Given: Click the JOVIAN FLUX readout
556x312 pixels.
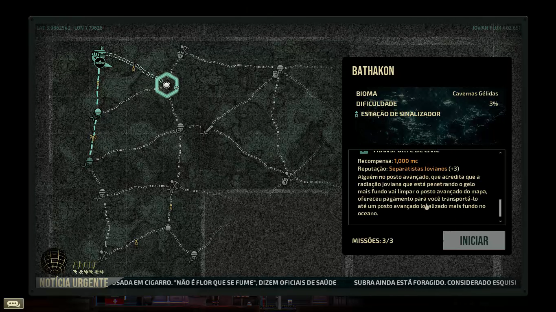Looking at the screenshot, I should coord(496,28).
